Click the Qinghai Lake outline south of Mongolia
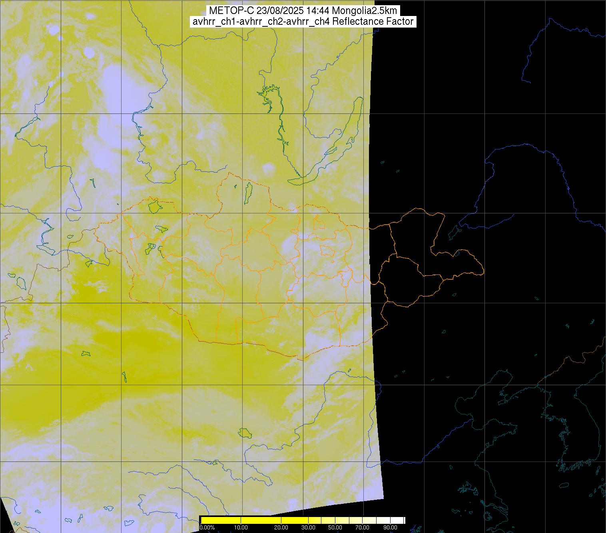The image size is (606, 533). click(244, 432)
